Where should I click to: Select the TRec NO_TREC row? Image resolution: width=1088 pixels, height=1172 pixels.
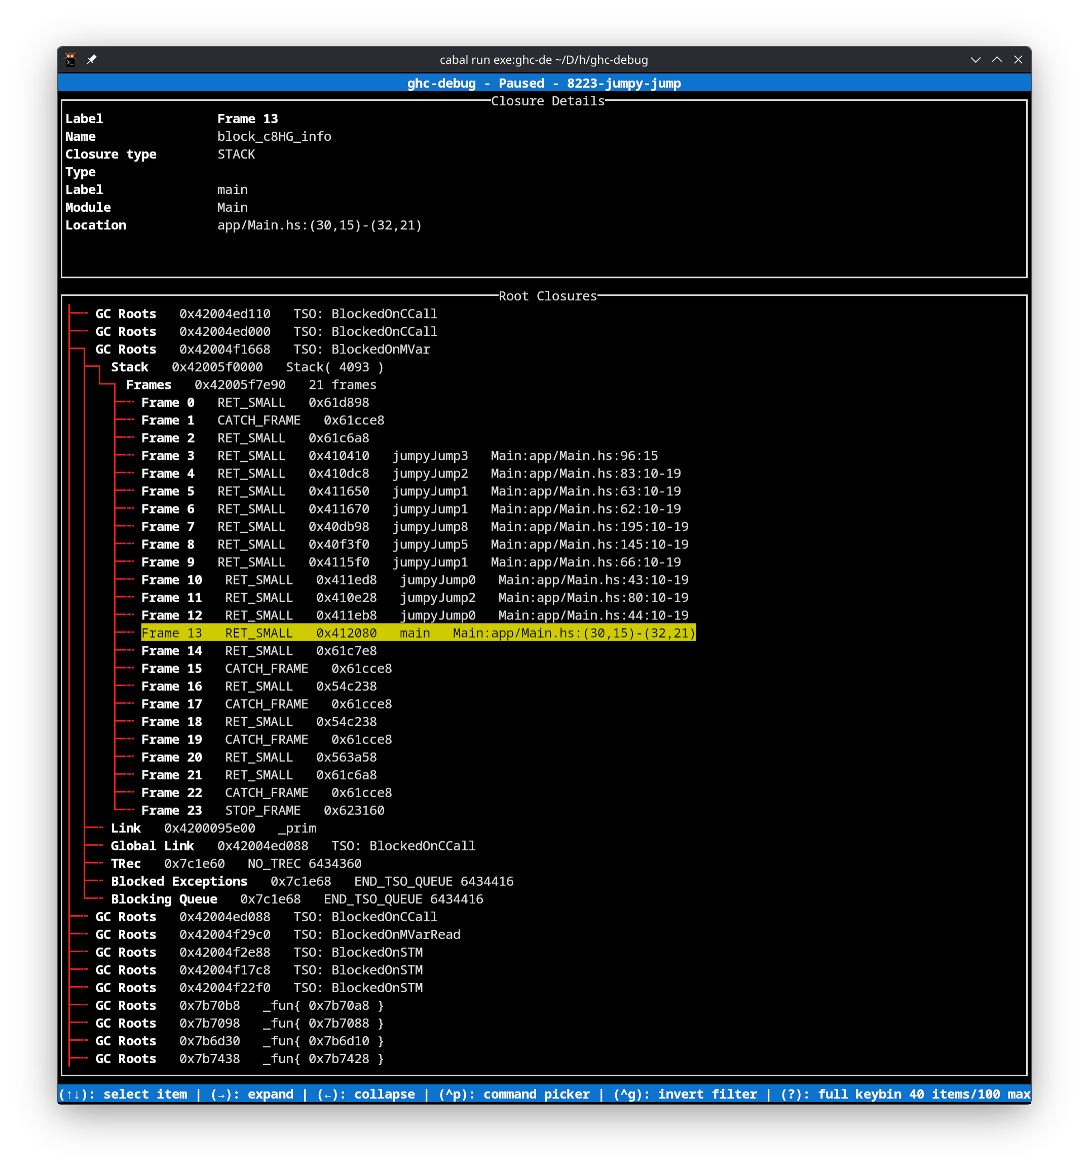tap(236, 864)
